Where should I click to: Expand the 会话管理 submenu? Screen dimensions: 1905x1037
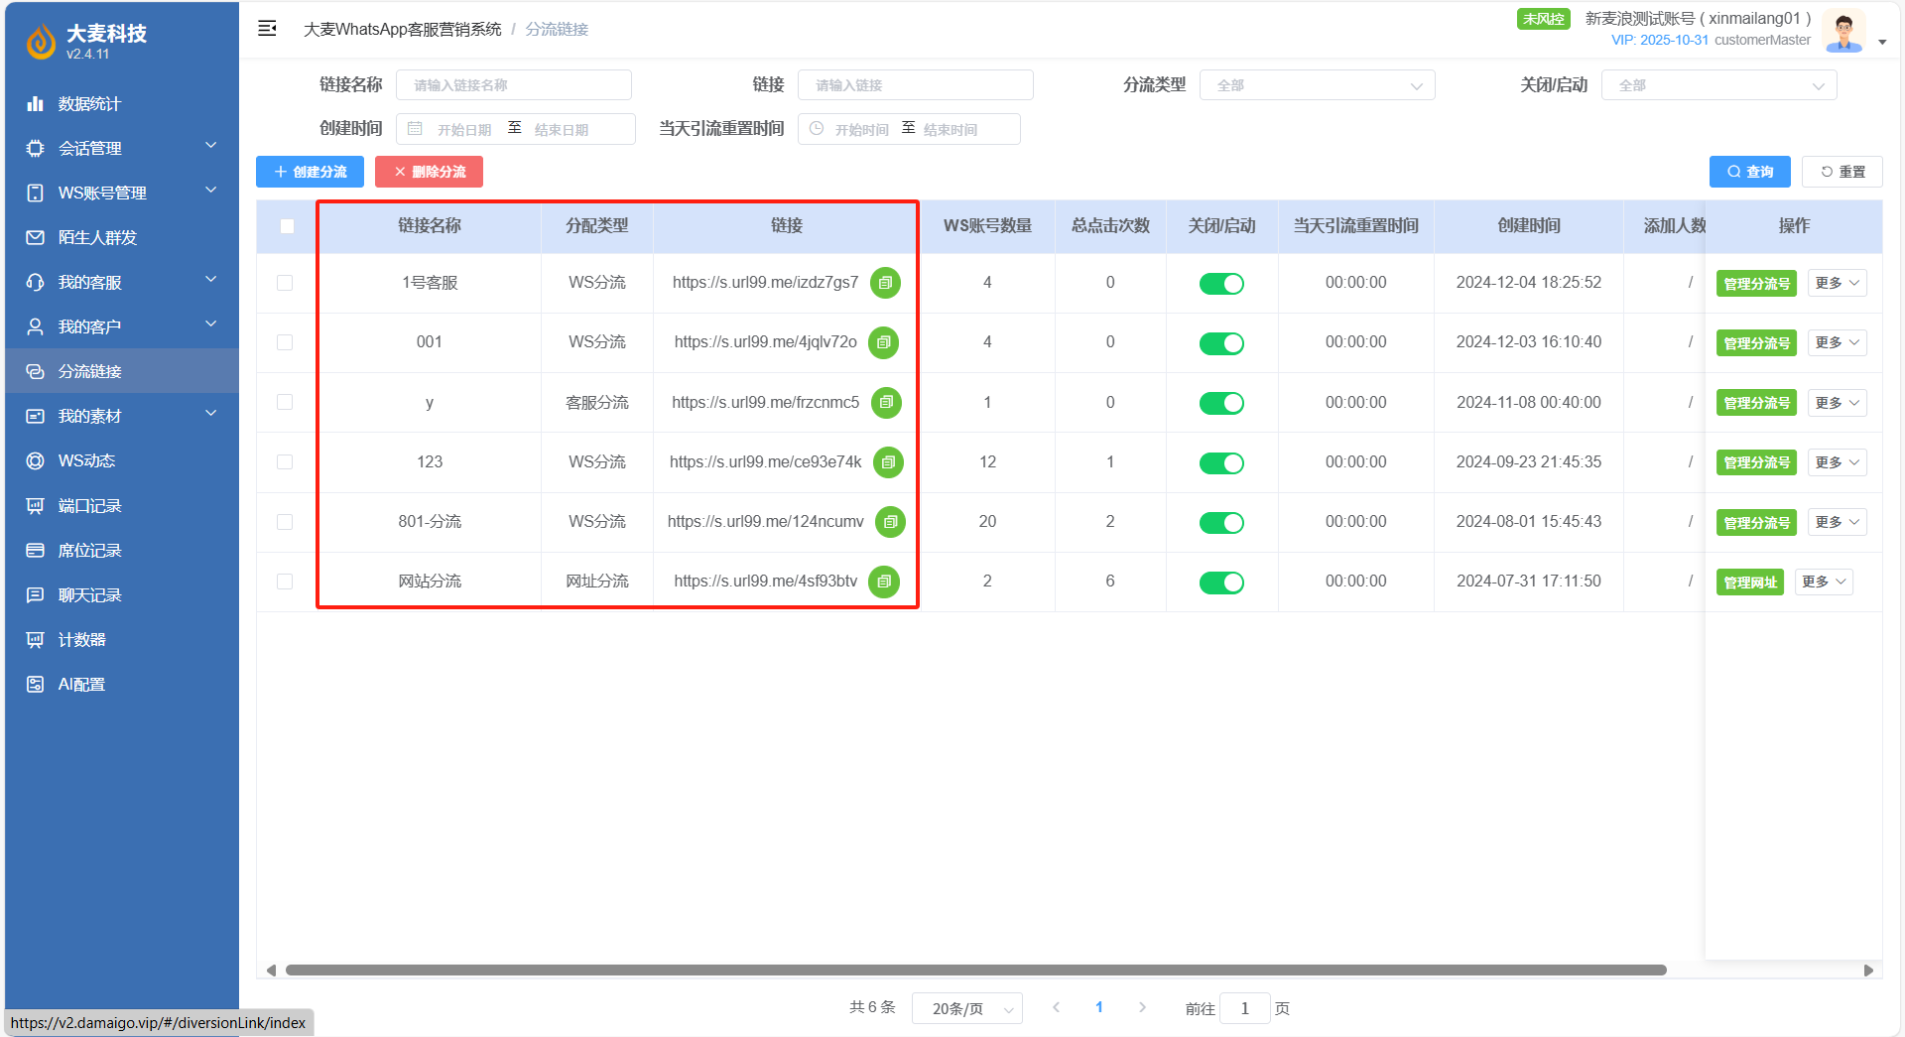(x=121, y=148)
